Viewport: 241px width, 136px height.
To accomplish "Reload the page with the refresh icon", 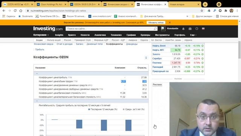I will pyautogui.click(x=15, y=11).
